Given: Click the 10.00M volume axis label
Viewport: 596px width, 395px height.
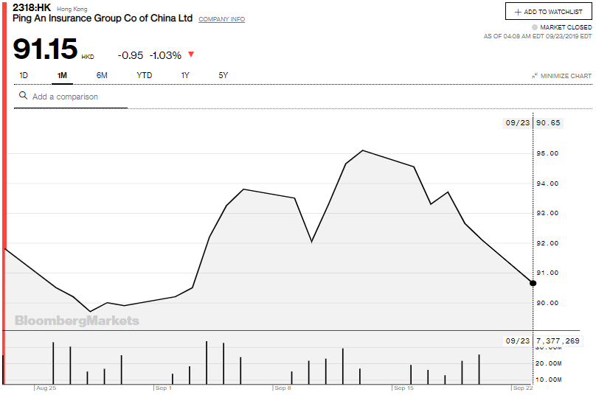Looking at the screenshot, I should 549,380.
